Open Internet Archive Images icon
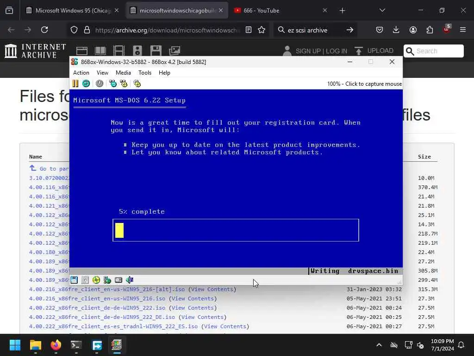The width and height of the screenshot is (474, 356). (x=175, y=51)
